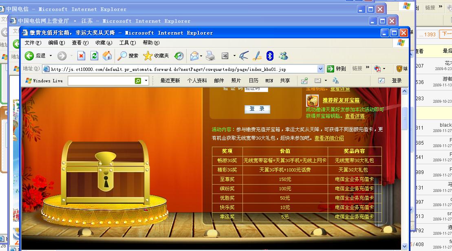
Task: Open the 工具(T) menu
Action: 128,43
